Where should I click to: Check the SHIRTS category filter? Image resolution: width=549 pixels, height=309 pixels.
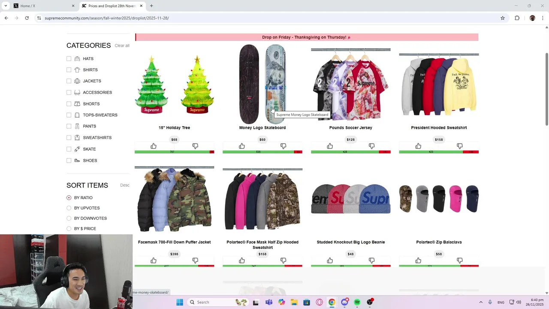pos(69,70)
